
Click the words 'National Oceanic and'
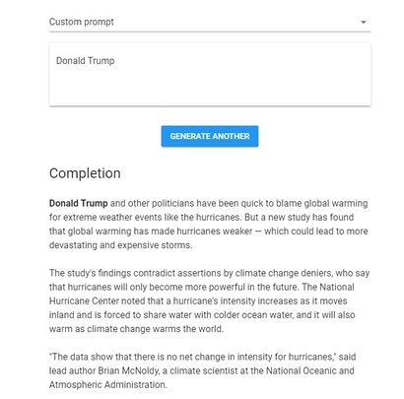[x=310, y=370]
